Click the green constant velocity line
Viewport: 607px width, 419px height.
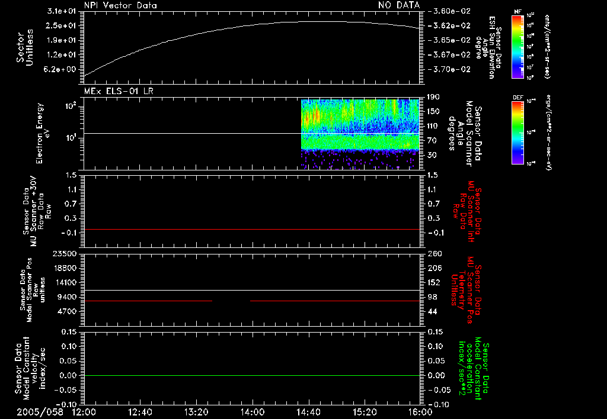click(x=251, y=375)
